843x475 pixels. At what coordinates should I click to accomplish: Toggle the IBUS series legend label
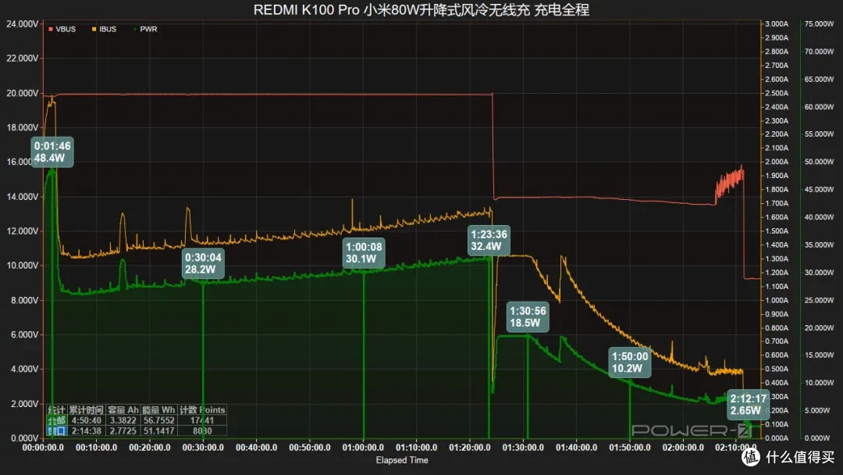click(108, 29)
